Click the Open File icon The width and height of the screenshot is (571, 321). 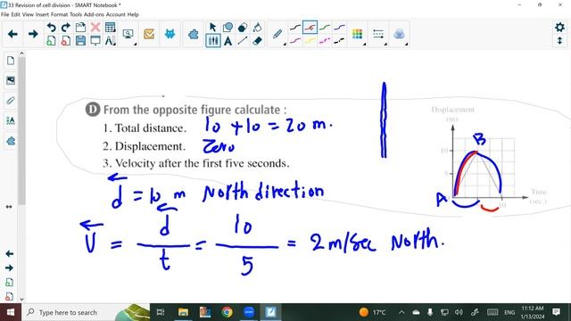pyautogui.click(x=80, y=28)
